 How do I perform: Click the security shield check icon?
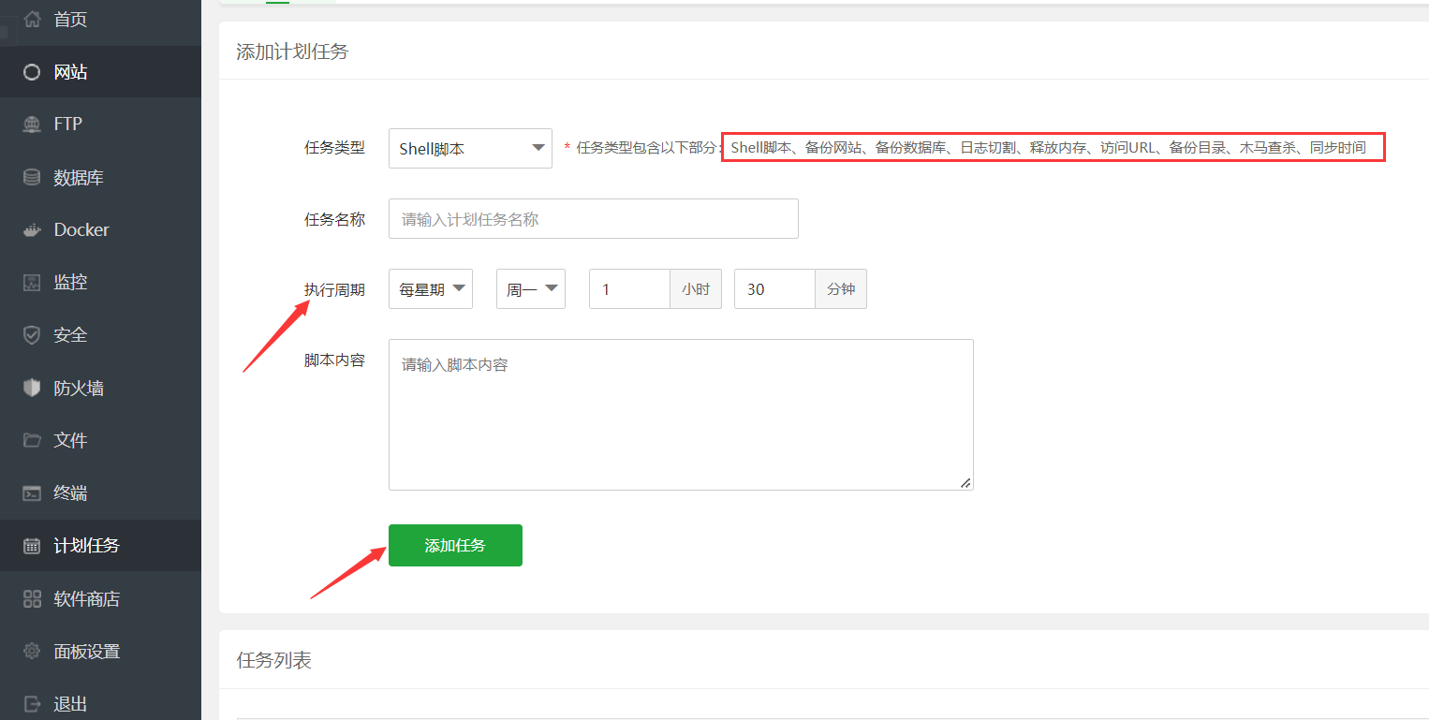click(x=32, y=335)
